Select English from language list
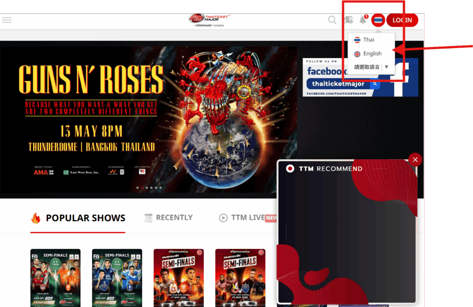Screen dimensions: 473x307 click(x=372, y=54)
